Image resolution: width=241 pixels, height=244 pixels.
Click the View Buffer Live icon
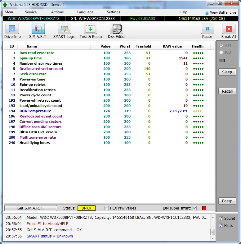[207, 12]
